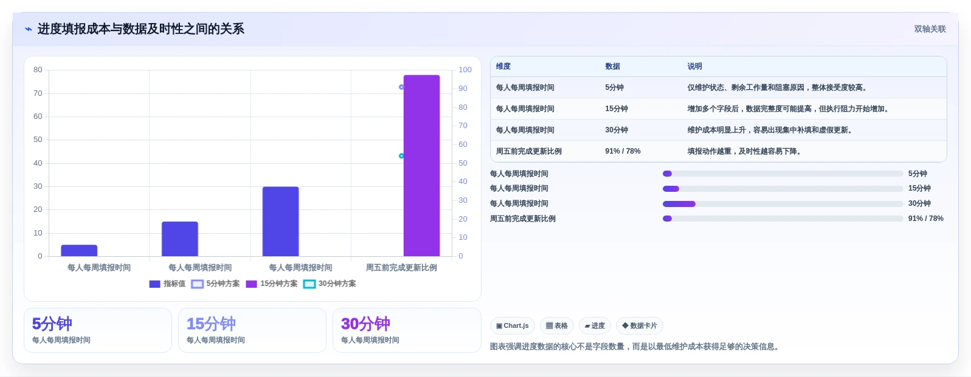Click the progress bar for 5分钟

783,174
